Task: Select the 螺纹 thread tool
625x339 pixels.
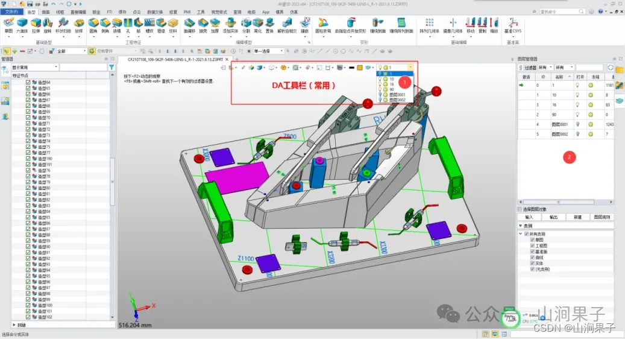Action: pos(149,25)
